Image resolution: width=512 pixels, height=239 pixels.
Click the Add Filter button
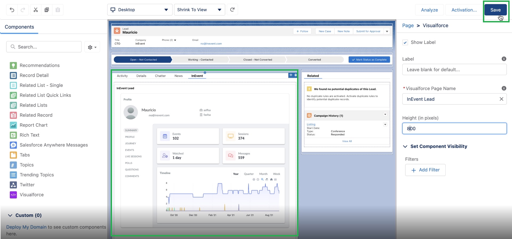tap(425, 170)
